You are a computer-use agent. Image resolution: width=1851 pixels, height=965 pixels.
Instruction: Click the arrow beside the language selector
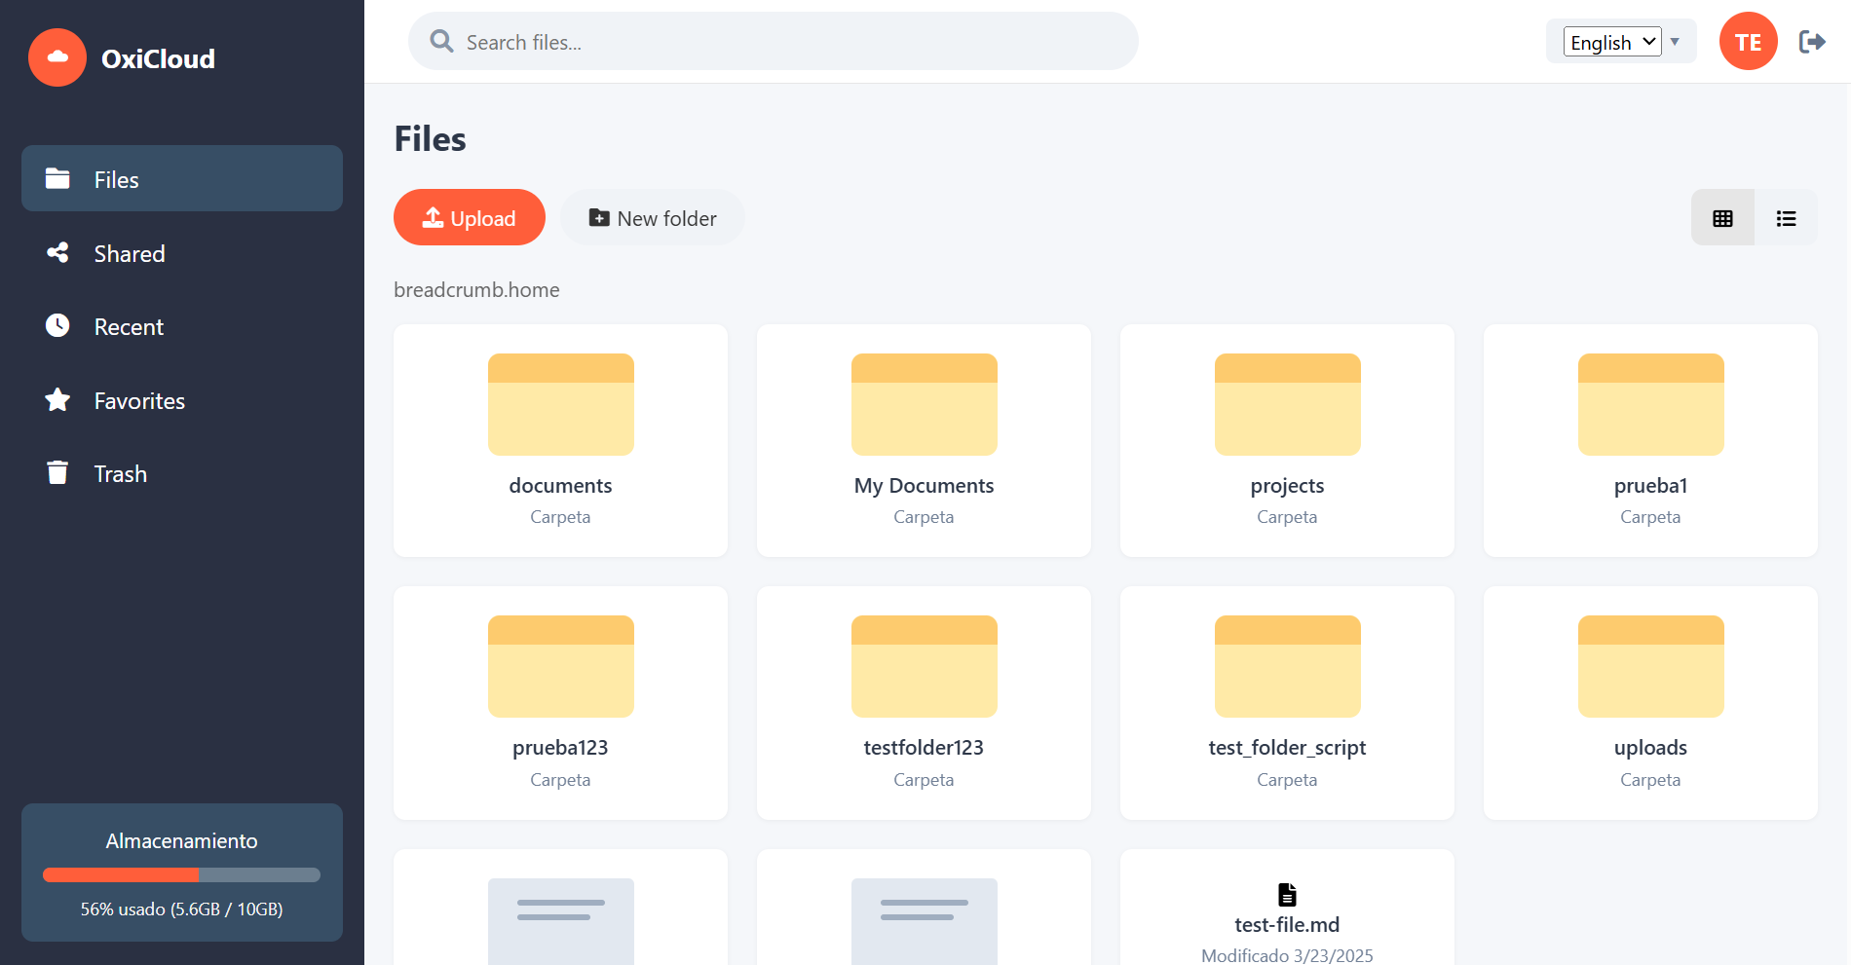tap(1676, 42)
